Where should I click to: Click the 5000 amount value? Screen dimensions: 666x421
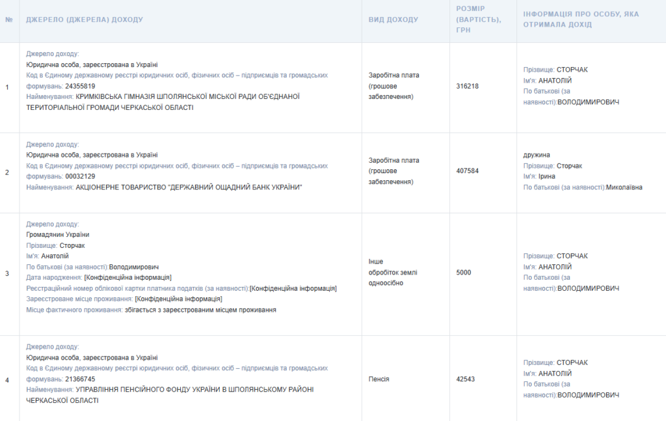[464, 273]
